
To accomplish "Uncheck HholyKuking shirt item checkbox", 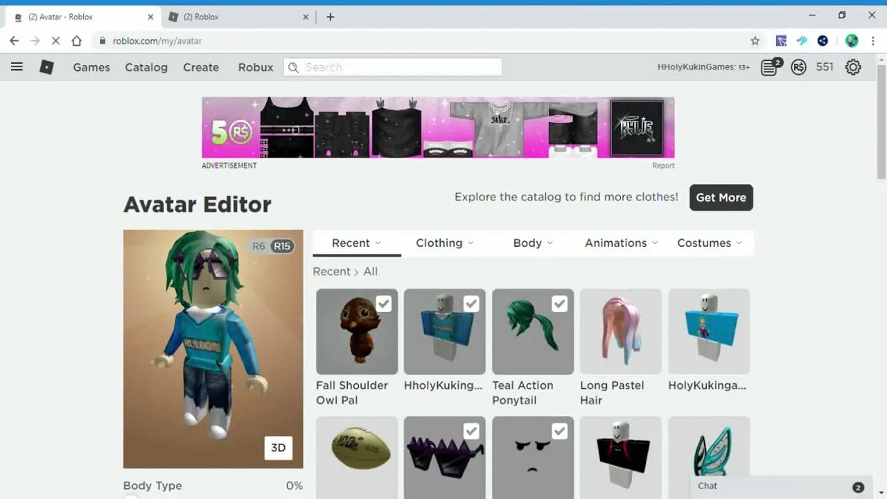I will pyautogui.click(x=471, y=304).
